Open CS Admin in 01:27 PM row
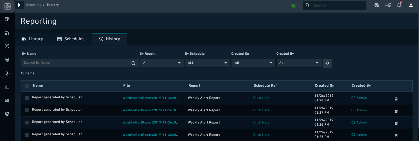The image size is (419, 141). 359,110
